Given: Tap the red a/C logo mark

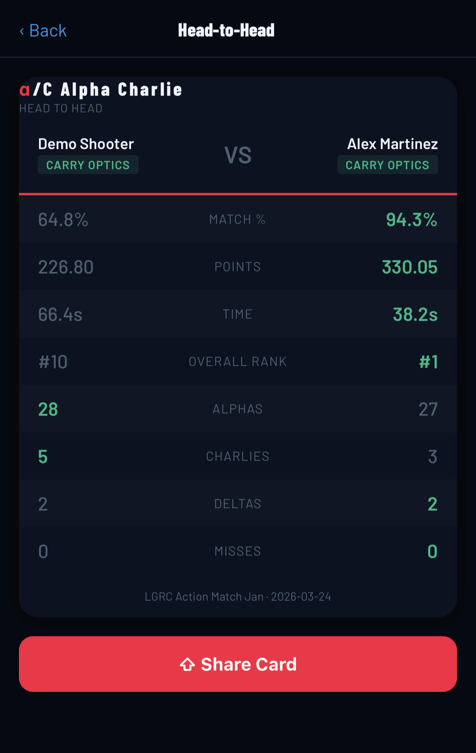Looking at the screenshot, I should coord(36,90).
